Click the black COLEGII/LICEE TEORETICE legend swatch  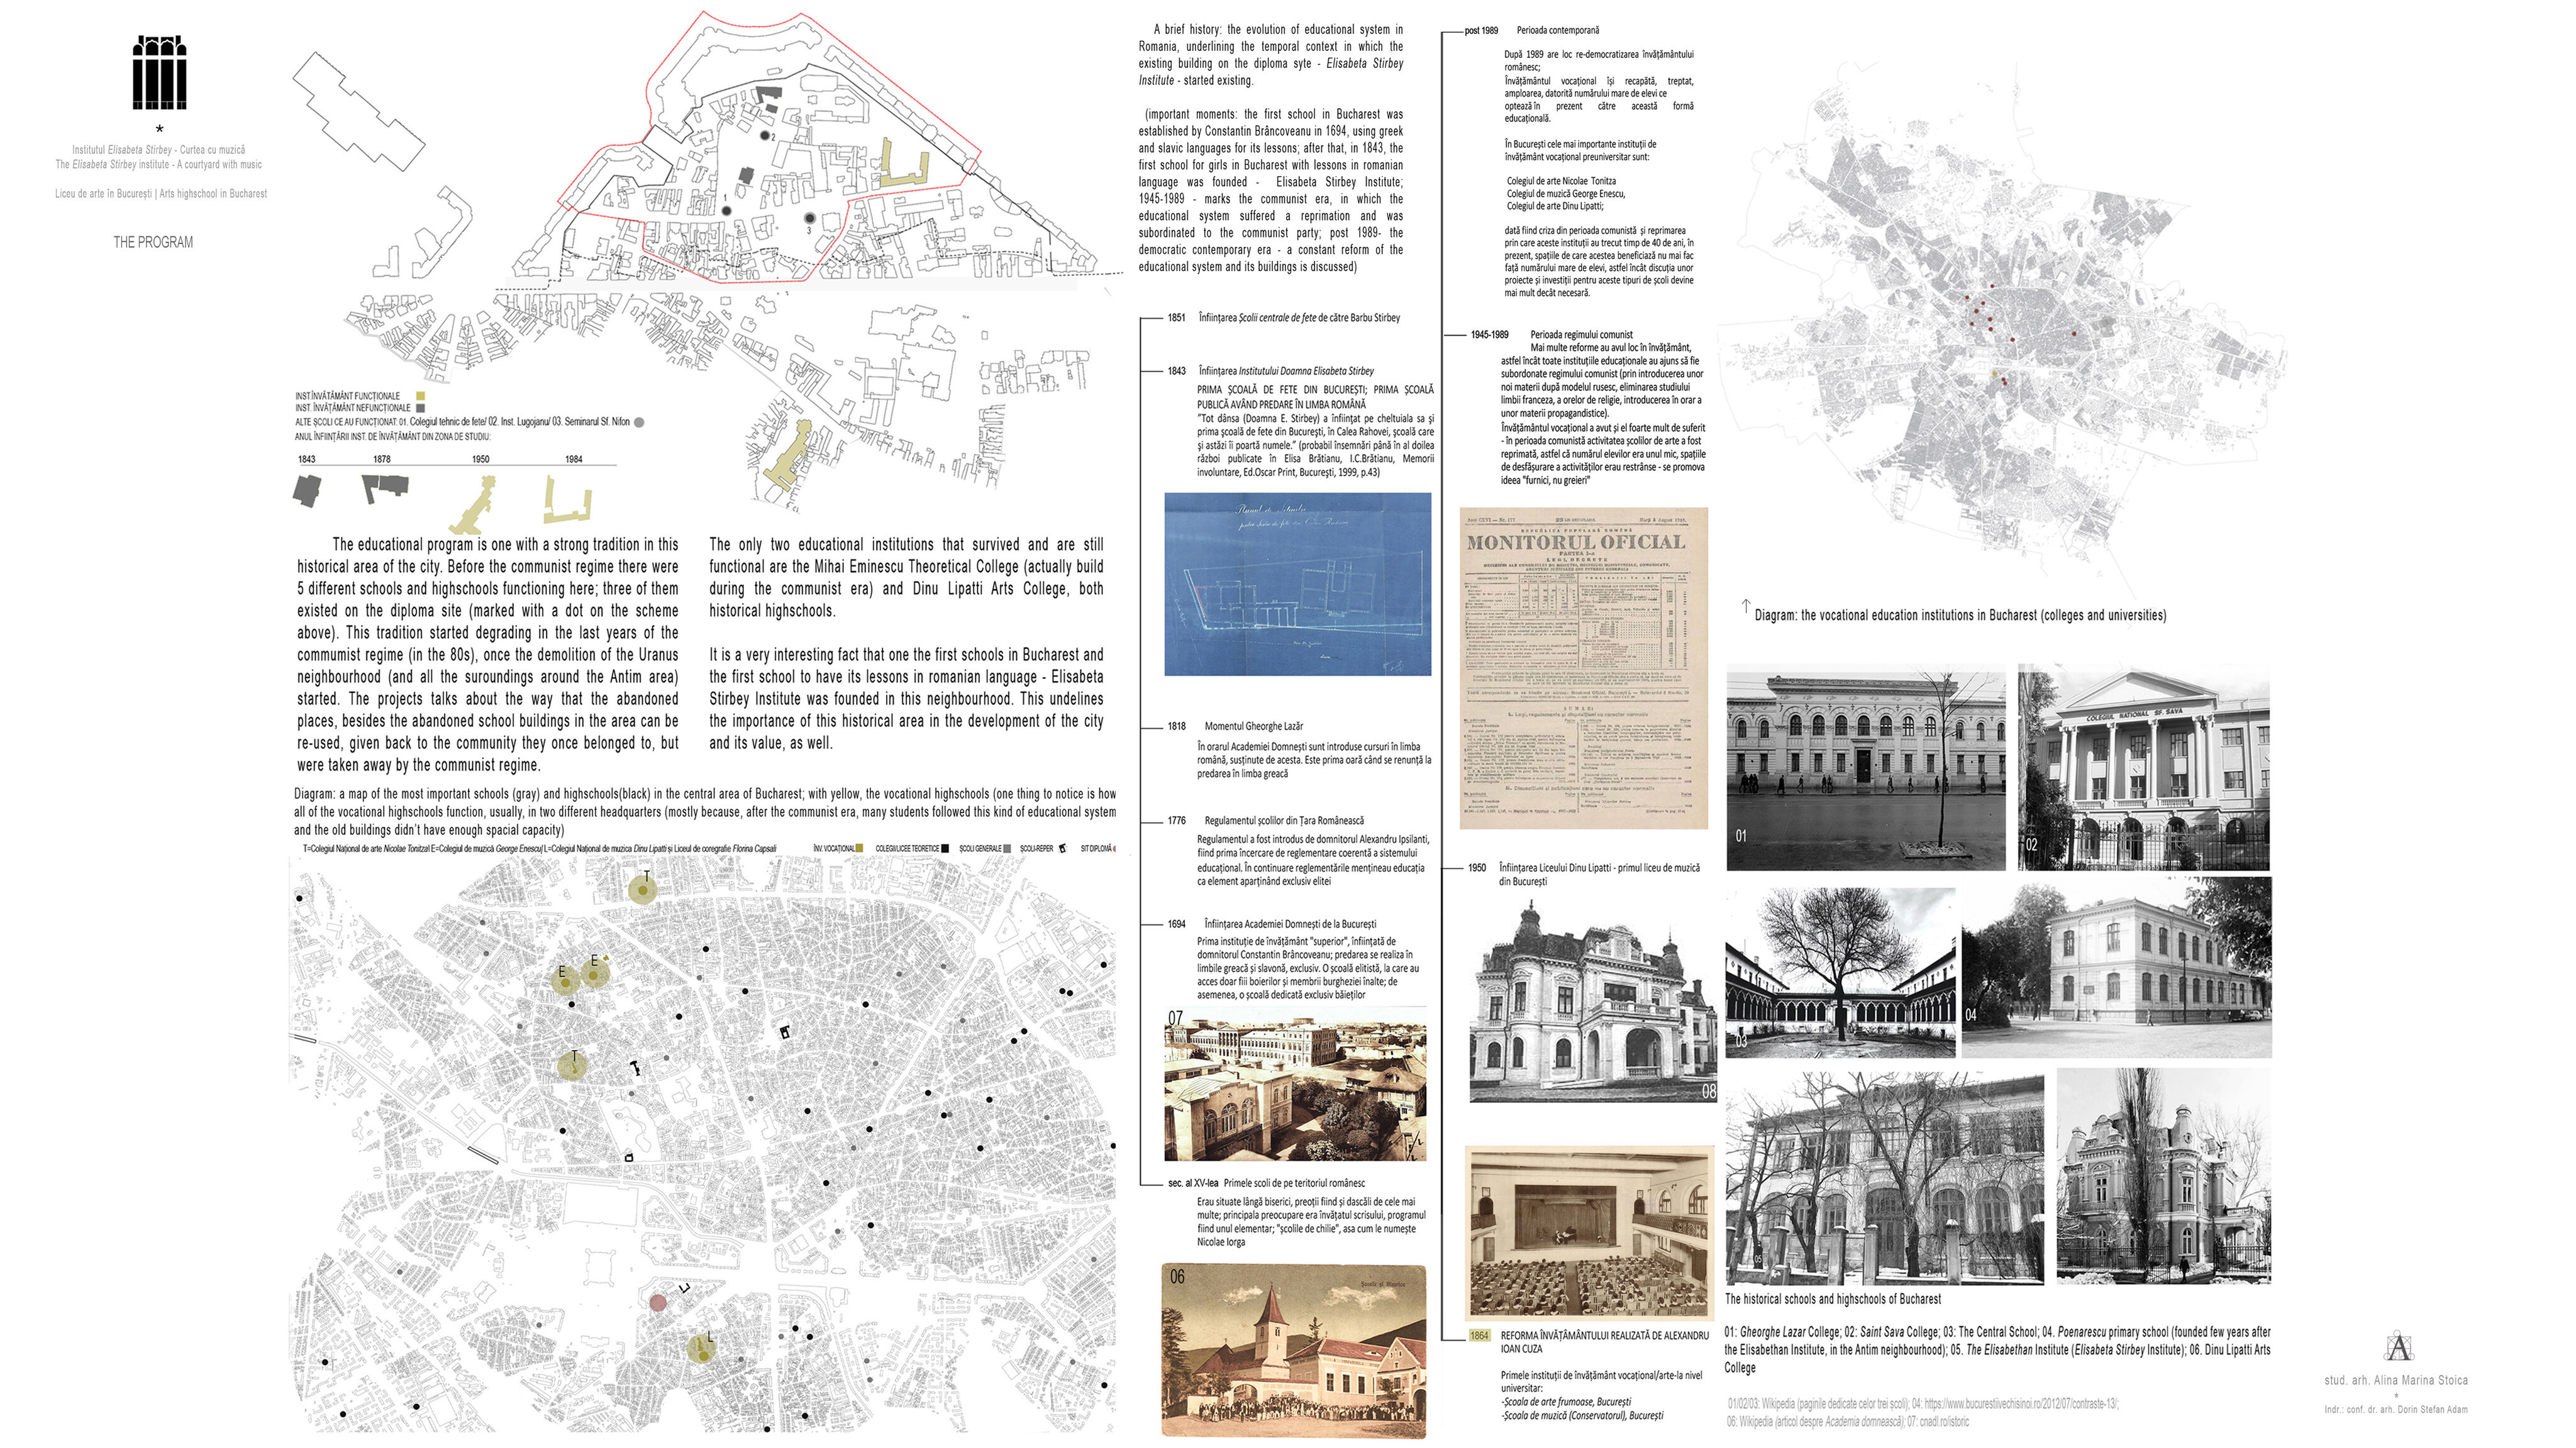point(945,848)
